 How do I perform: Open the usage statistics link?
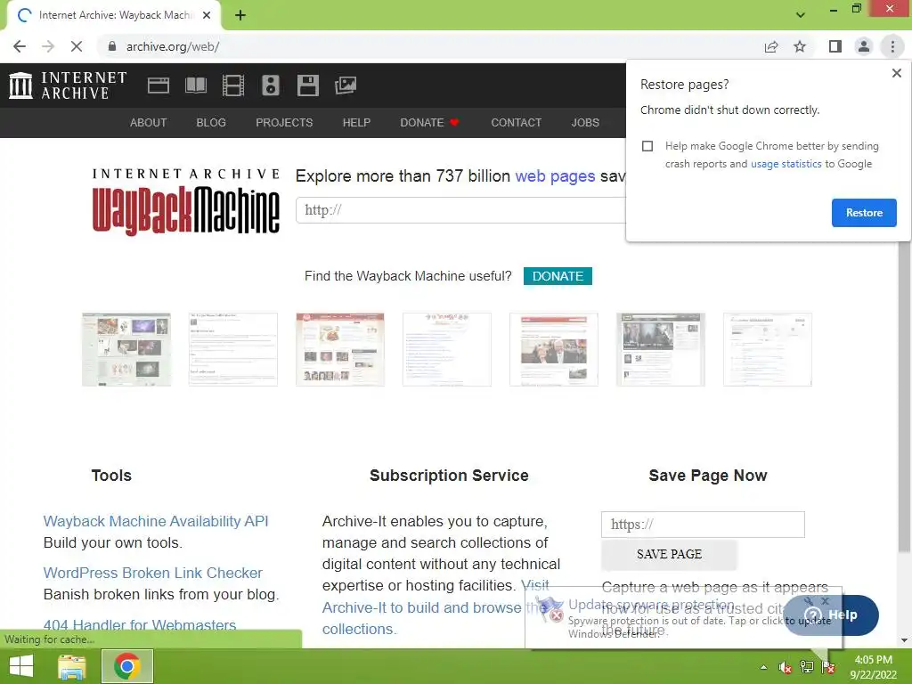click(x=786, y=164)
